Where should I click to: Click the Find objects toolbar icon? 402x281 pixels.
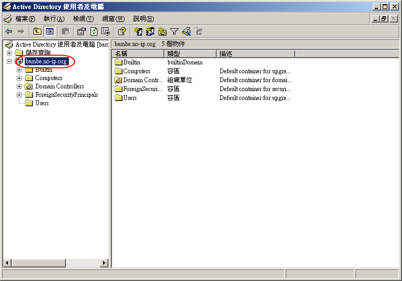[x=186, y=31]
